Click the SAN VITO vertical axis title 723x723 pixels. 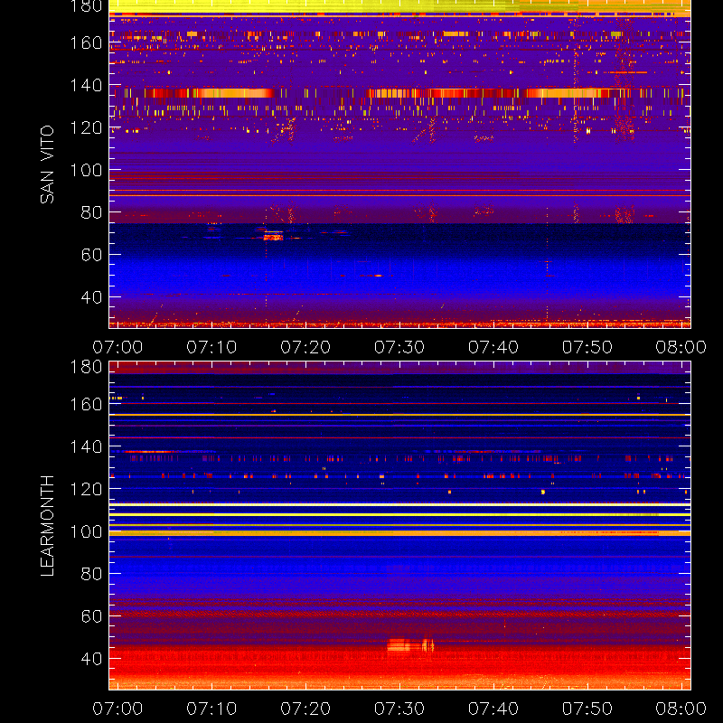(x=47, y=164)
